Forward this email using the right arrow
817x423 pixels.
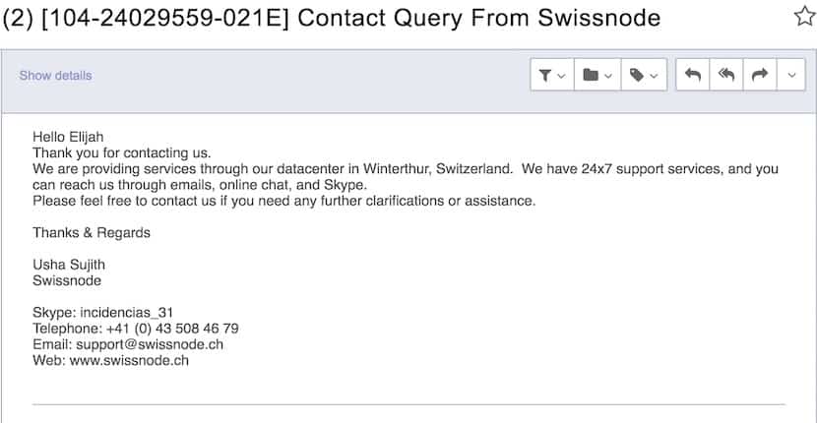(x=760, y=75)
